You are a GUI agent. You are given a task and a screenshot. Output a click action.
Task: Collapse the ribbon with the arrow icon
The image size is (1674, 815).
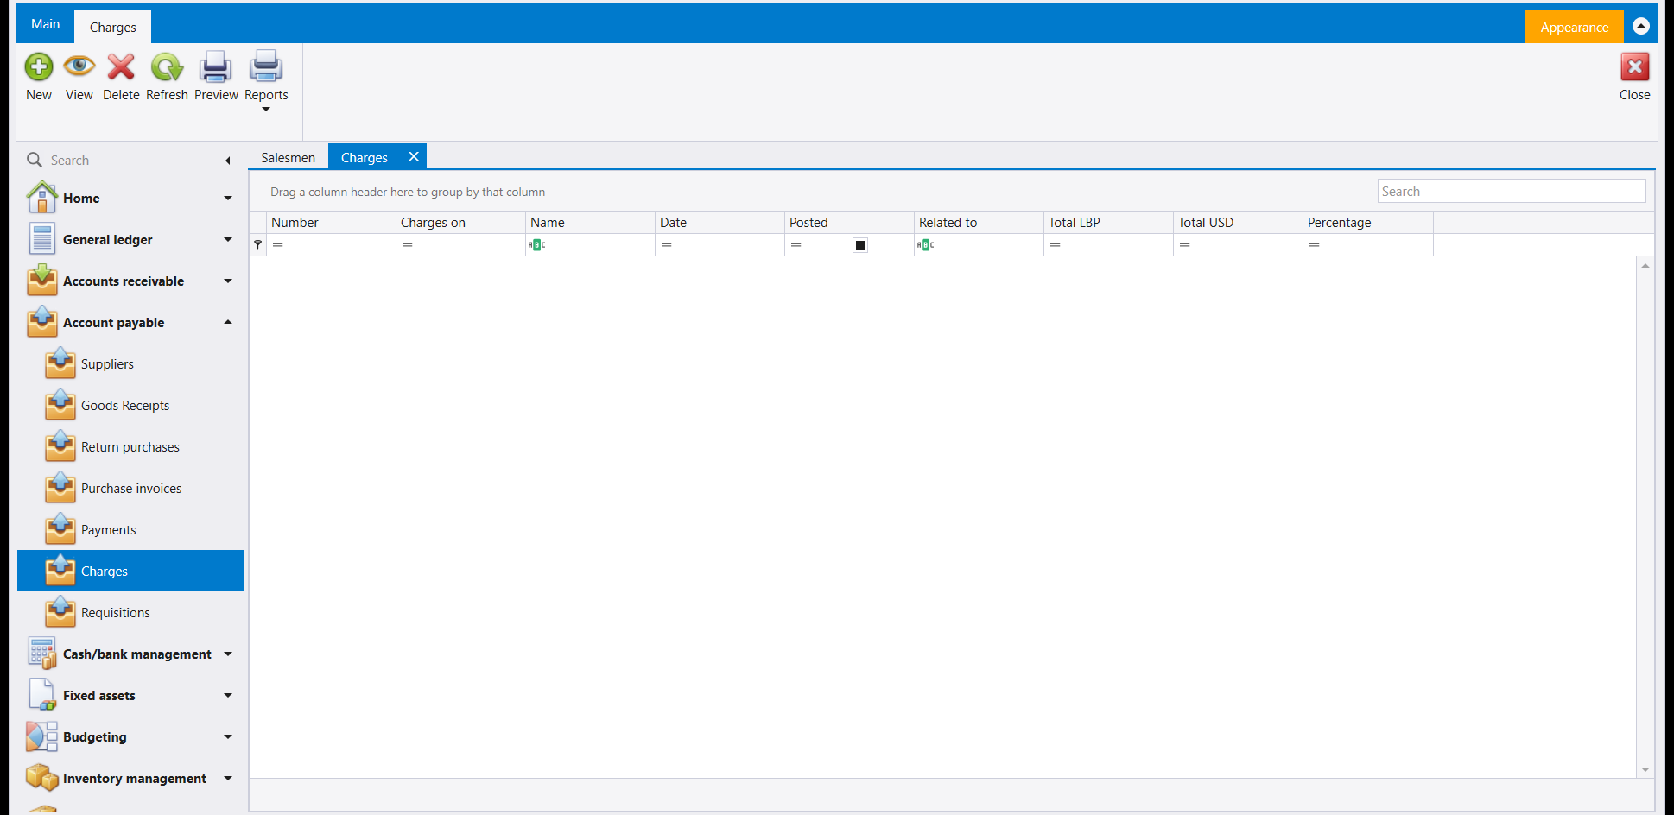1641,26
